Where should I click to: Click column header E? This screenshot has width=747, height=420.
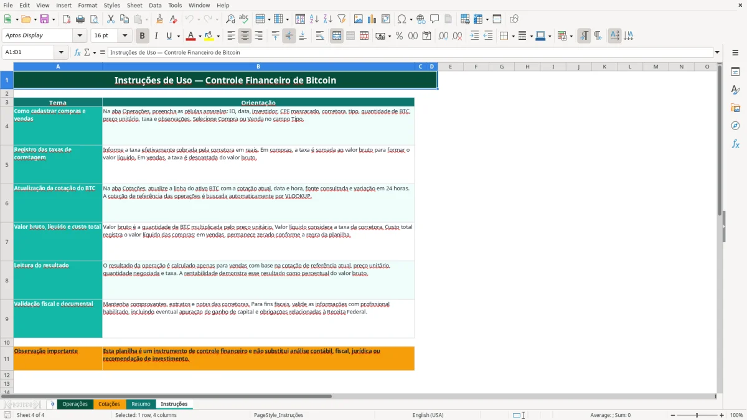[x=450, y=67]
